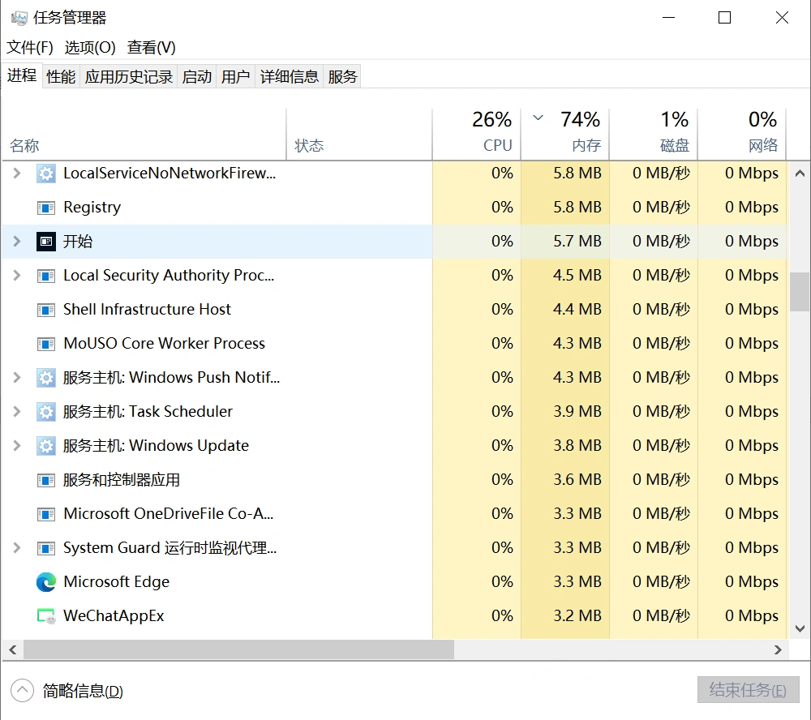This screenshot has width=811, height=720.
Task: Click the vertical scrollbar down arrow
Action: (800, 628)
